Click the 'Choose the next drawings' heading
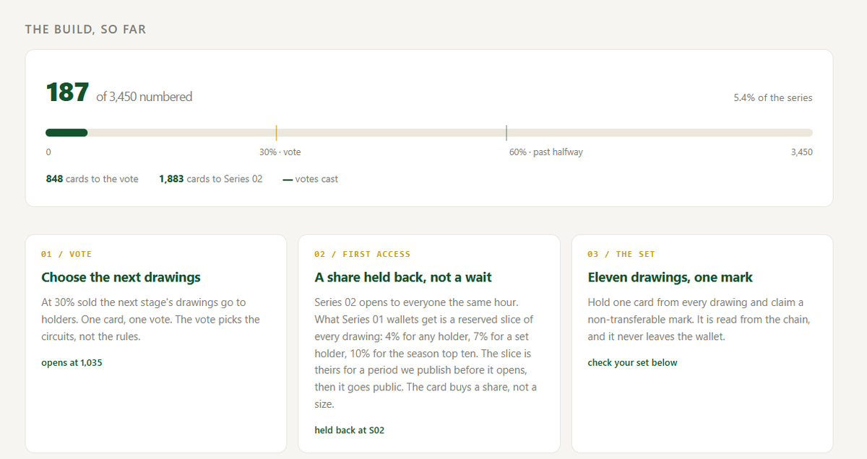The image size is (867, 459). [121, 277]
